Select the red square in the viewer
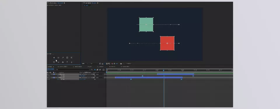The image size is (280, 109). click(x=167, y=43)
